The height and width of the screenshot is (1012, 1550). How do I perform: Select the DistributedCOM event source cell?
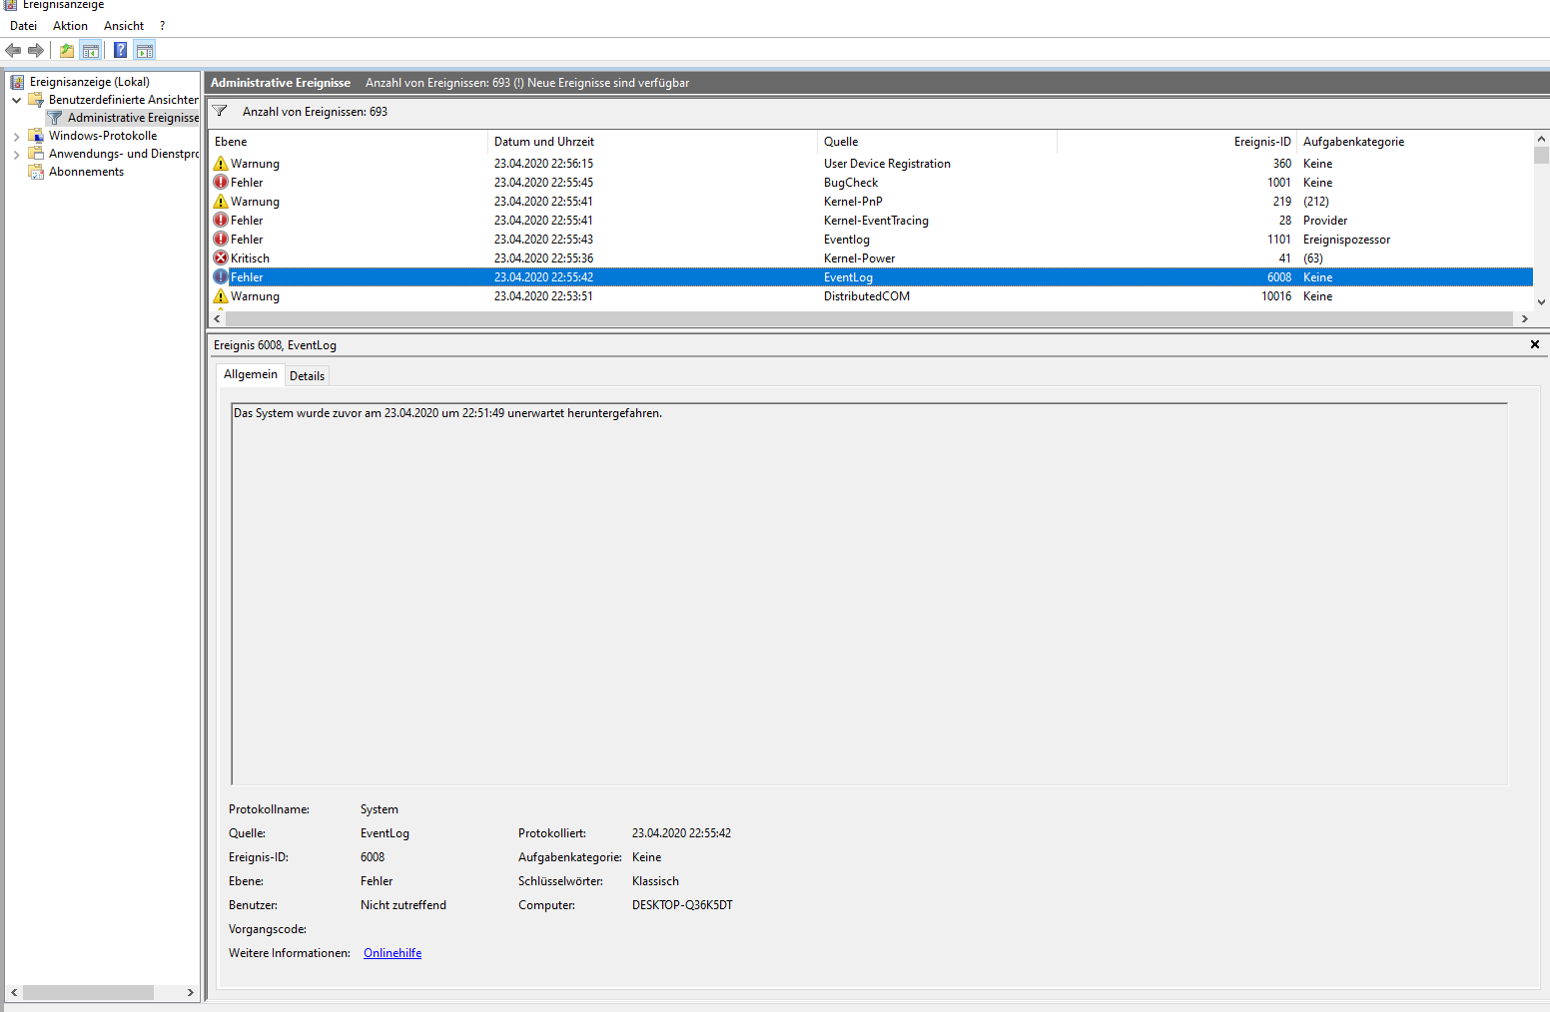tap(867, 296)
